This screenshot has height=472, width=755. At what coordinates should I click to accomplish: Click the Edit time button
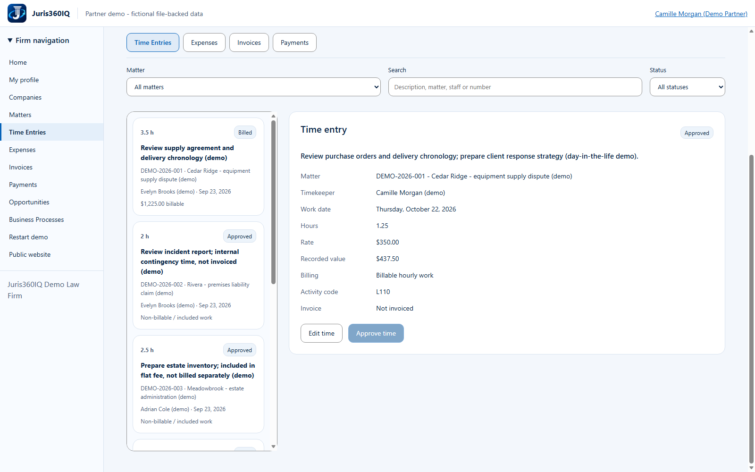(x=321, y=333)
